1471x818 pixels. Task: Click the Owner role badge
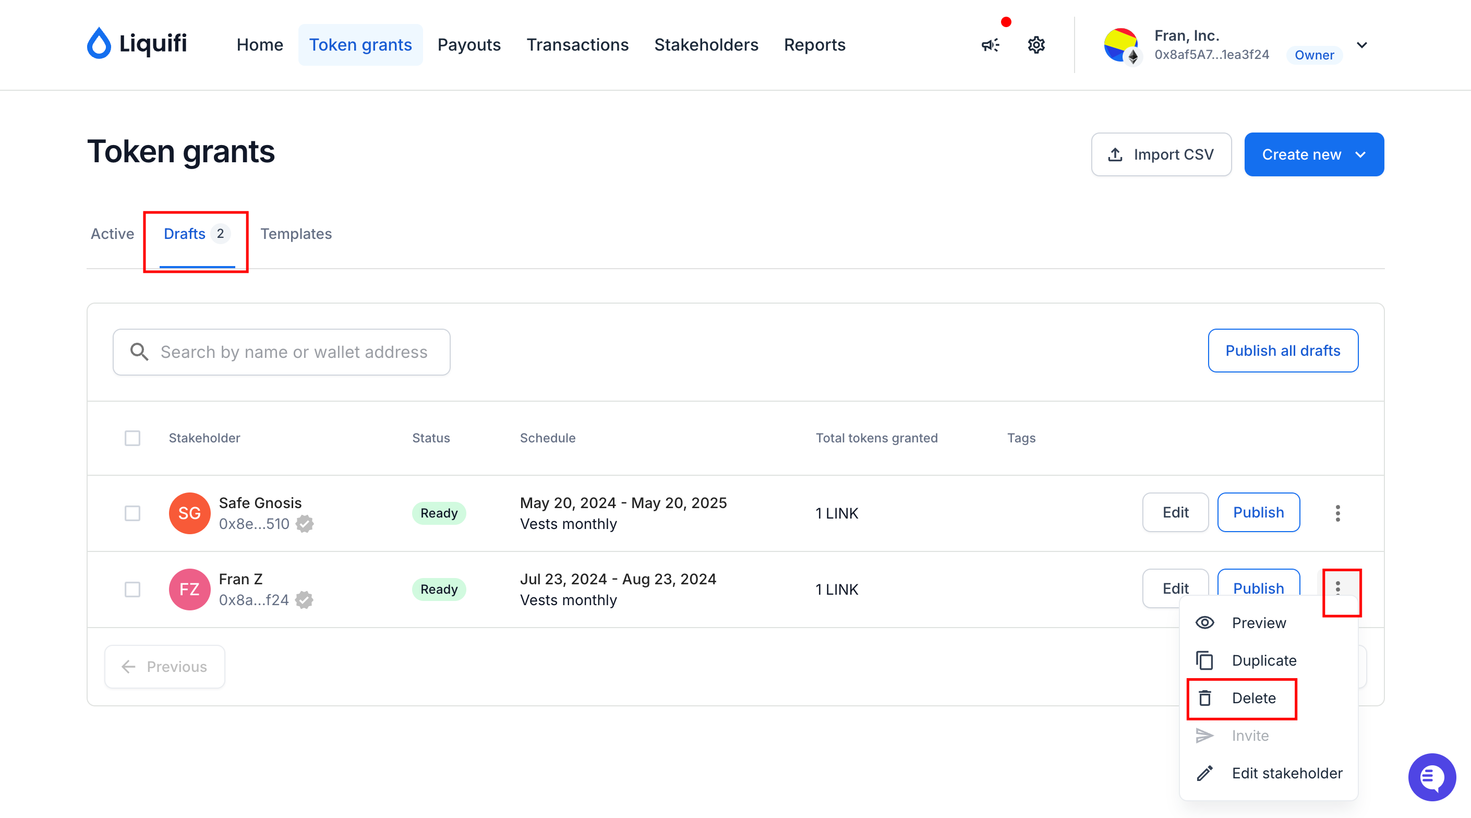pyautogui.click(x=1314, y=55)
